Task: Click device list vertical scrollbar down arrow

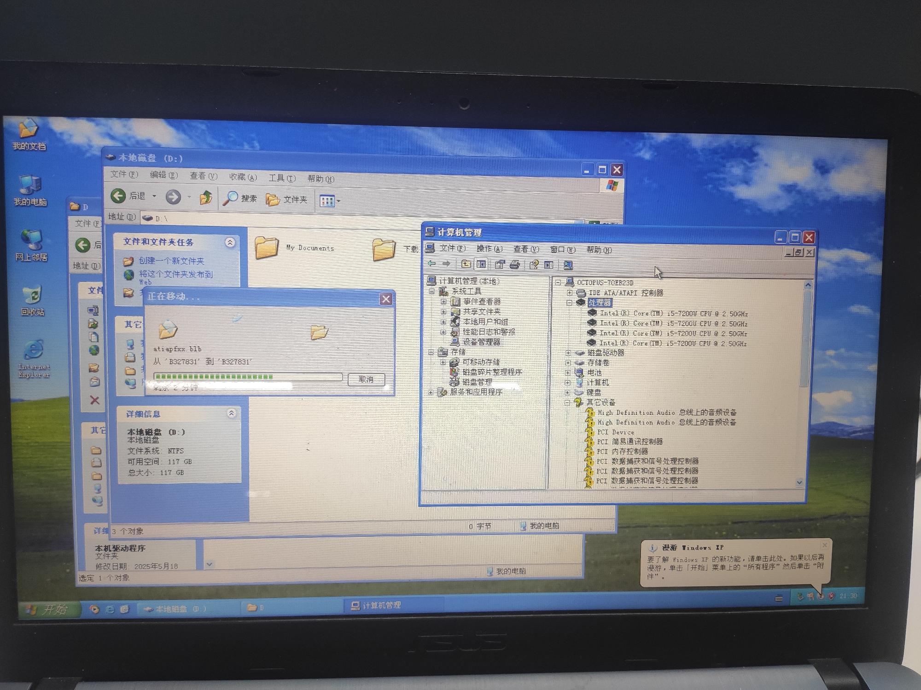Action: coord(799,482)
